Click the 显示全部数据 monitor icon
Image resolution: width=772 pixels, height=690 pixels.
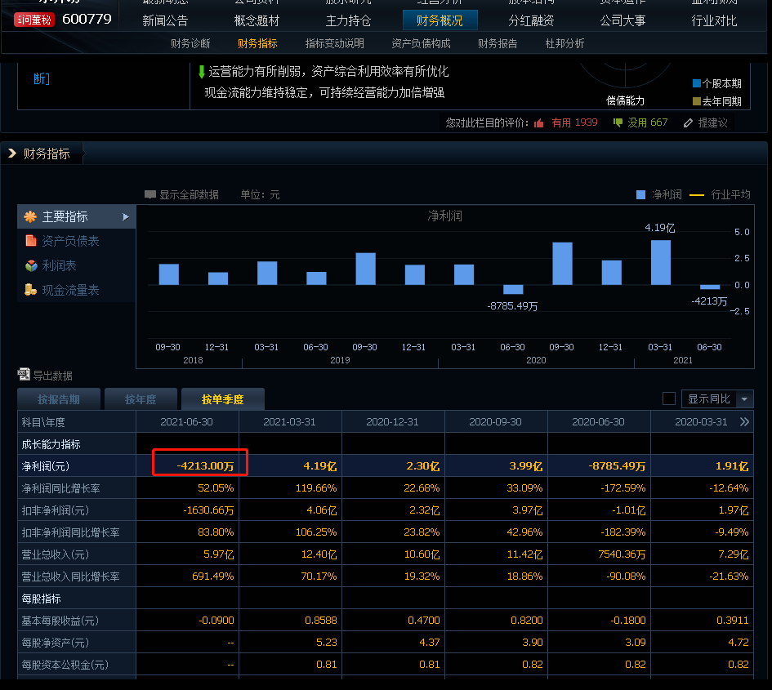150,194
